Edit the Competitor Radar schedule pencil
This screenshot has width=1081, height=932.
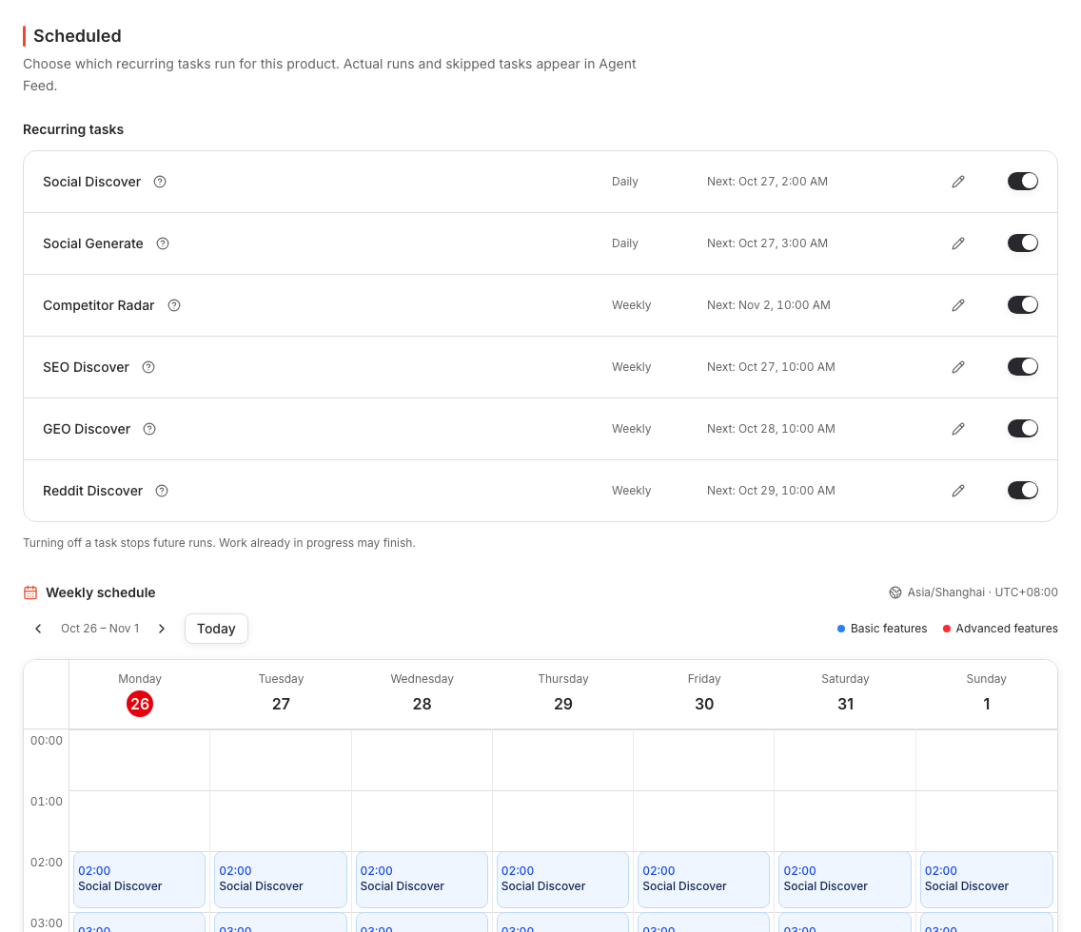(958, 305)
